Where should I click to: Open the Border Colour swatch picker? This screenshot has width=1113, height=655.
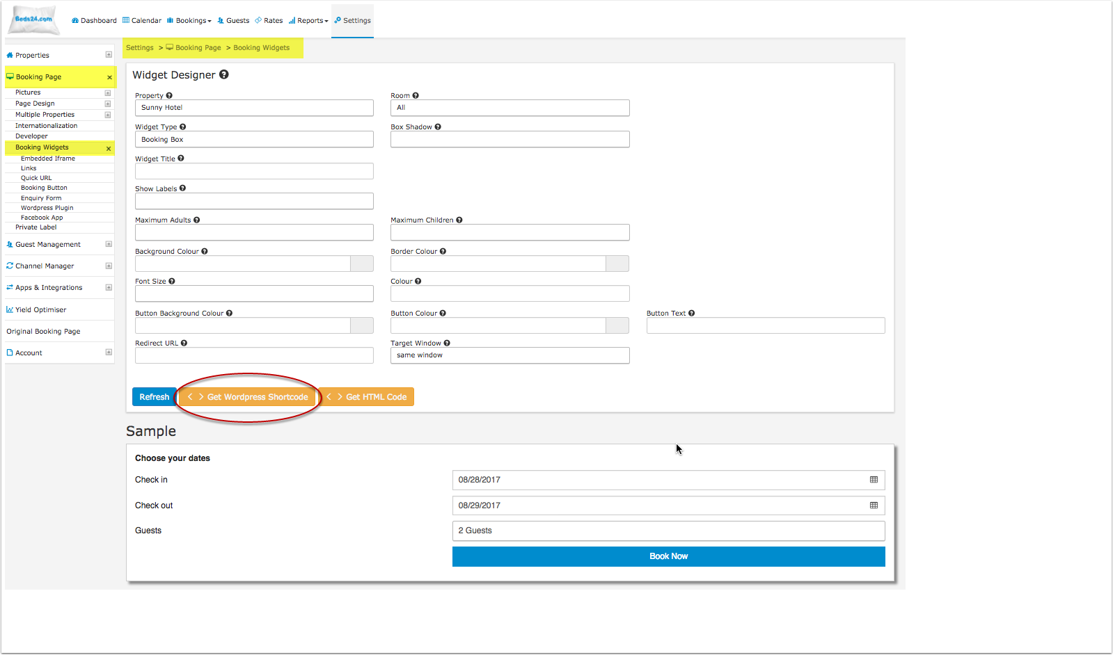[x=617, y=264]
